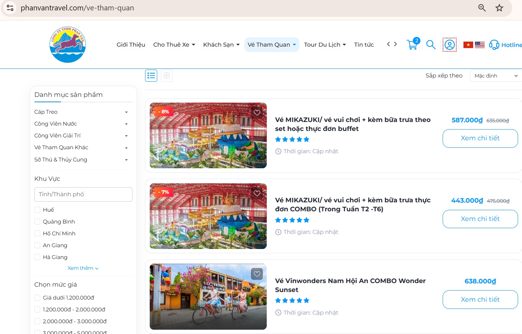
Task: Switch language with the Vietnam flag
Action: pyautogui.click(x=468, y=45)
